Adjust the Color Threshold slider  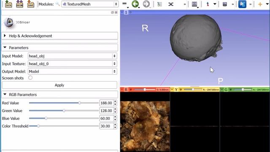64,126
